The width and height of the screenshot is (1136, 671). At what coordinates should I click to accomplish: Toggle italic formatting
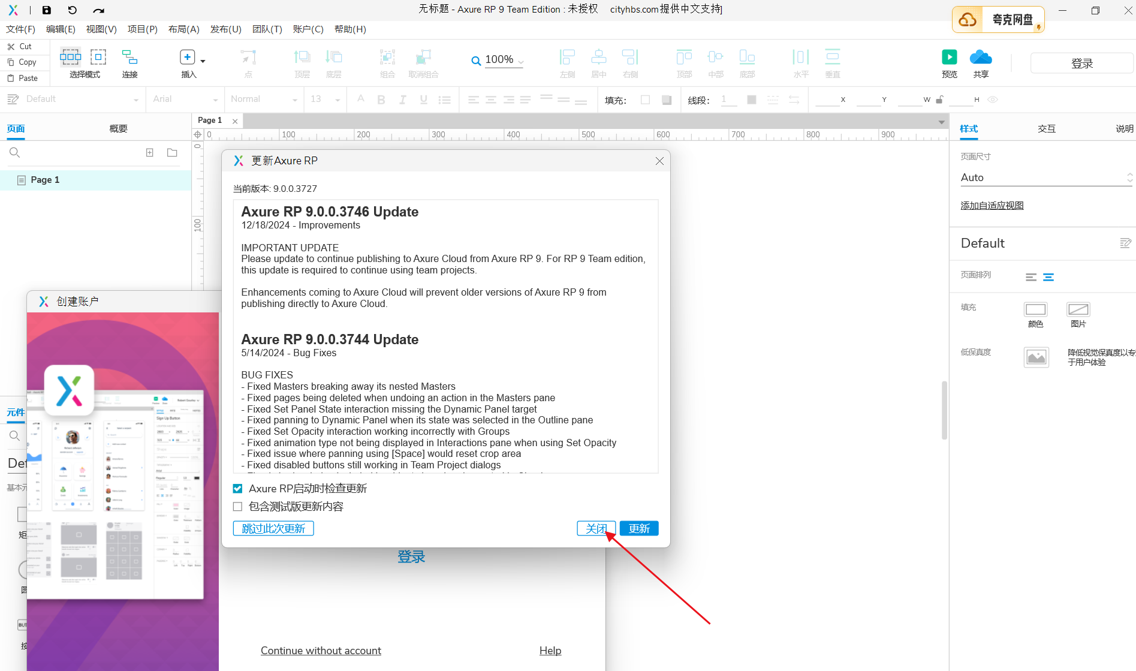[x=403, y=100]
